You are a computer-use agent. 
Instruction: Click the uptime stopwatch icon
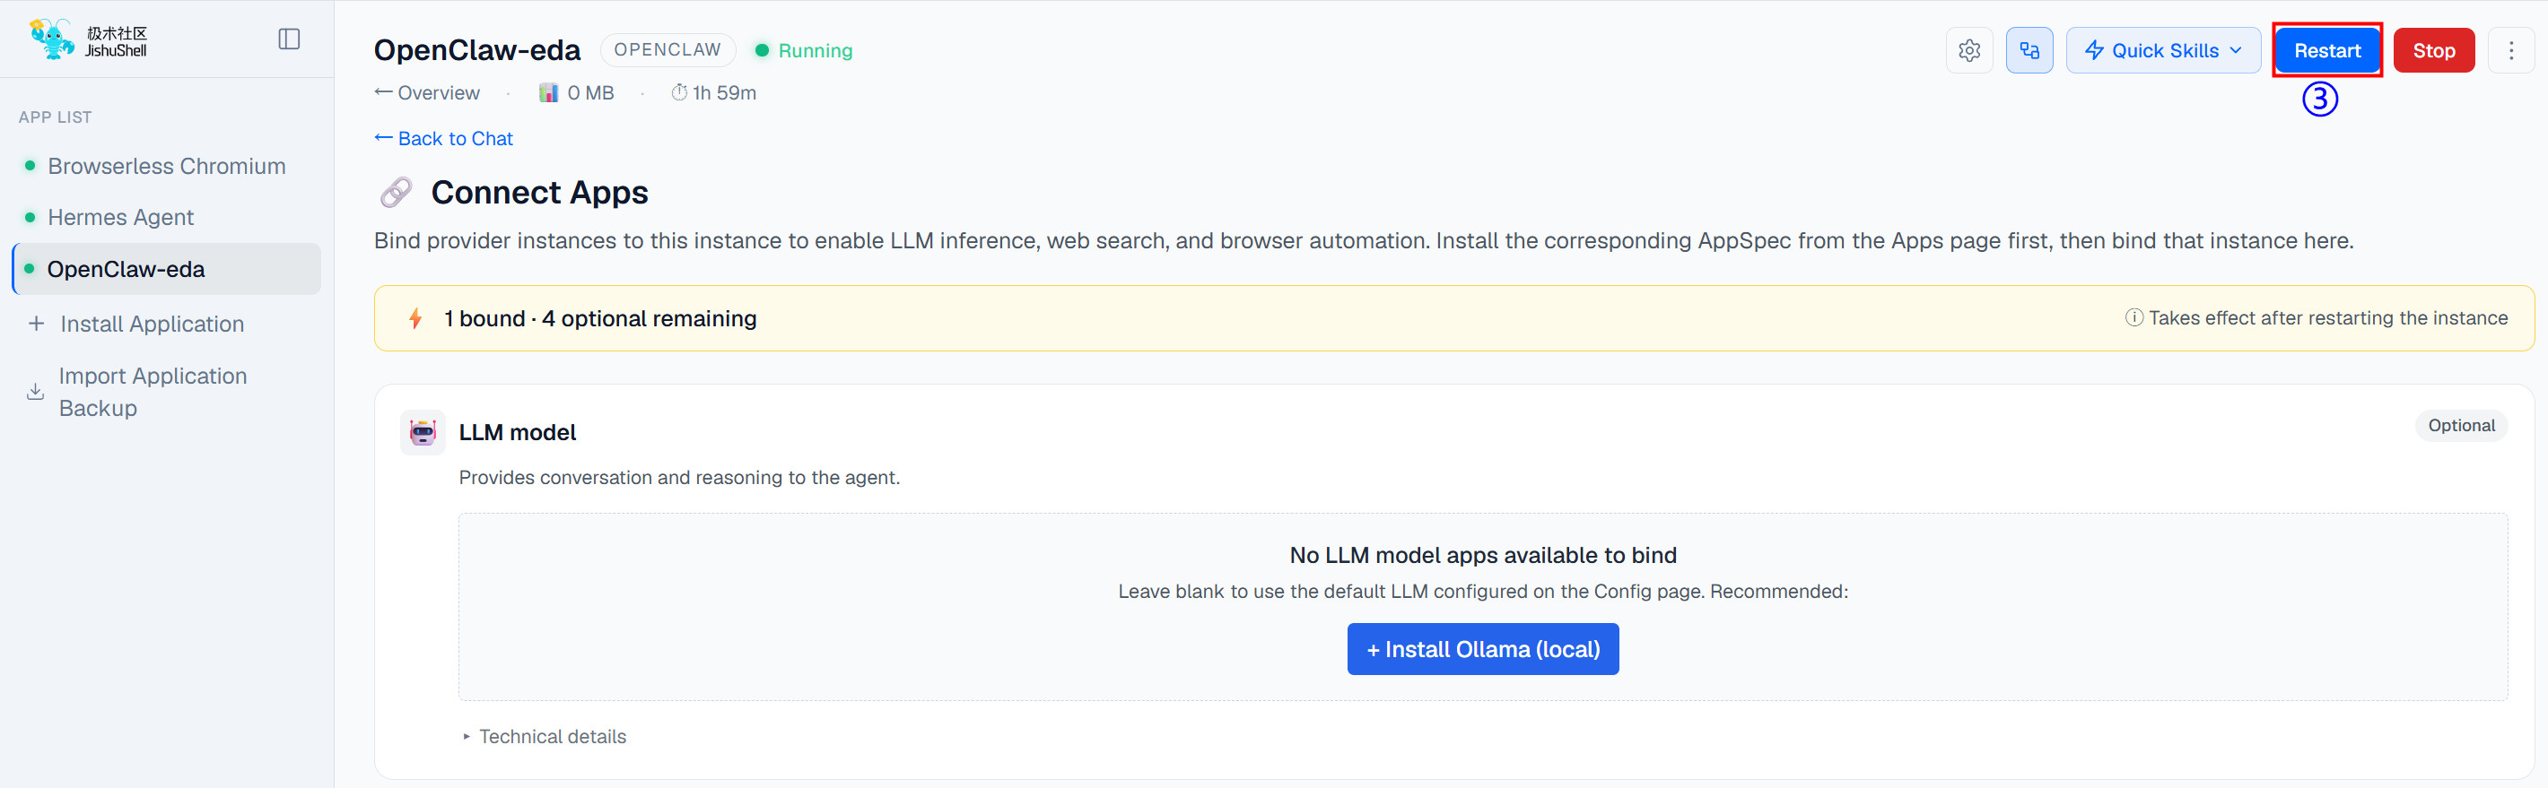[678, 93]
